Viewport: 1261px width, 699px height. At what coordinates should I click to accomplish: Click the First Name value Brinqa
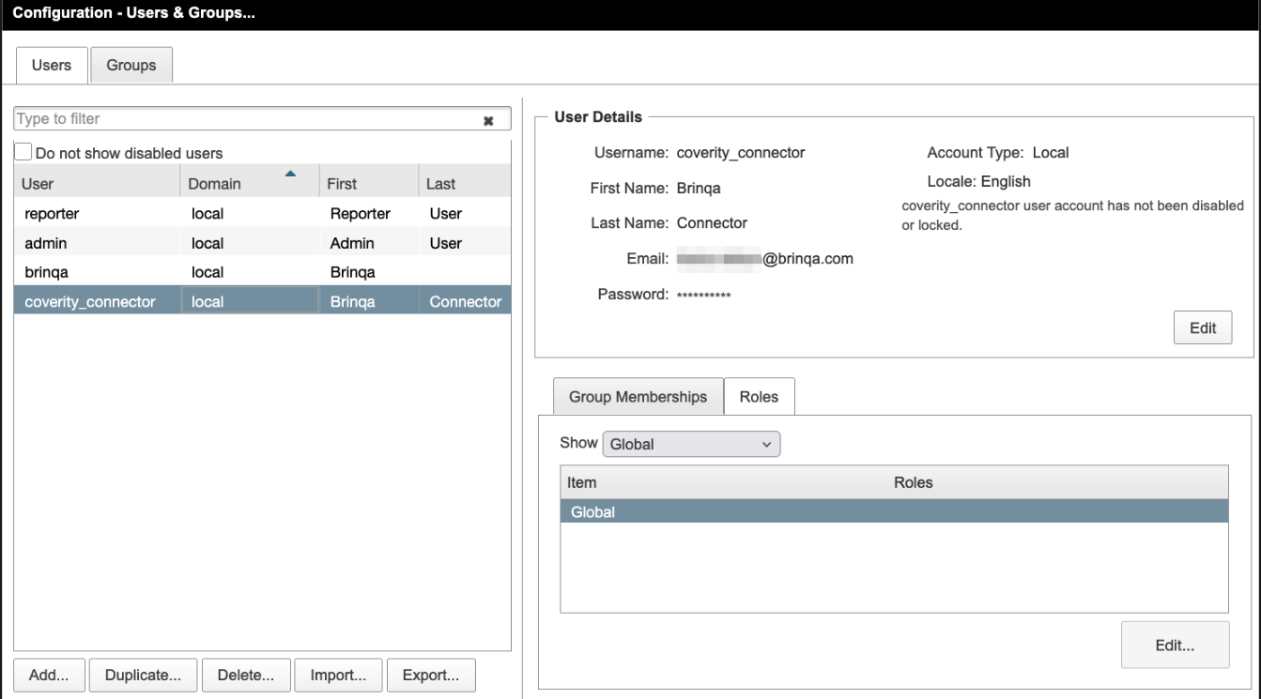click(x=699, y=188)
